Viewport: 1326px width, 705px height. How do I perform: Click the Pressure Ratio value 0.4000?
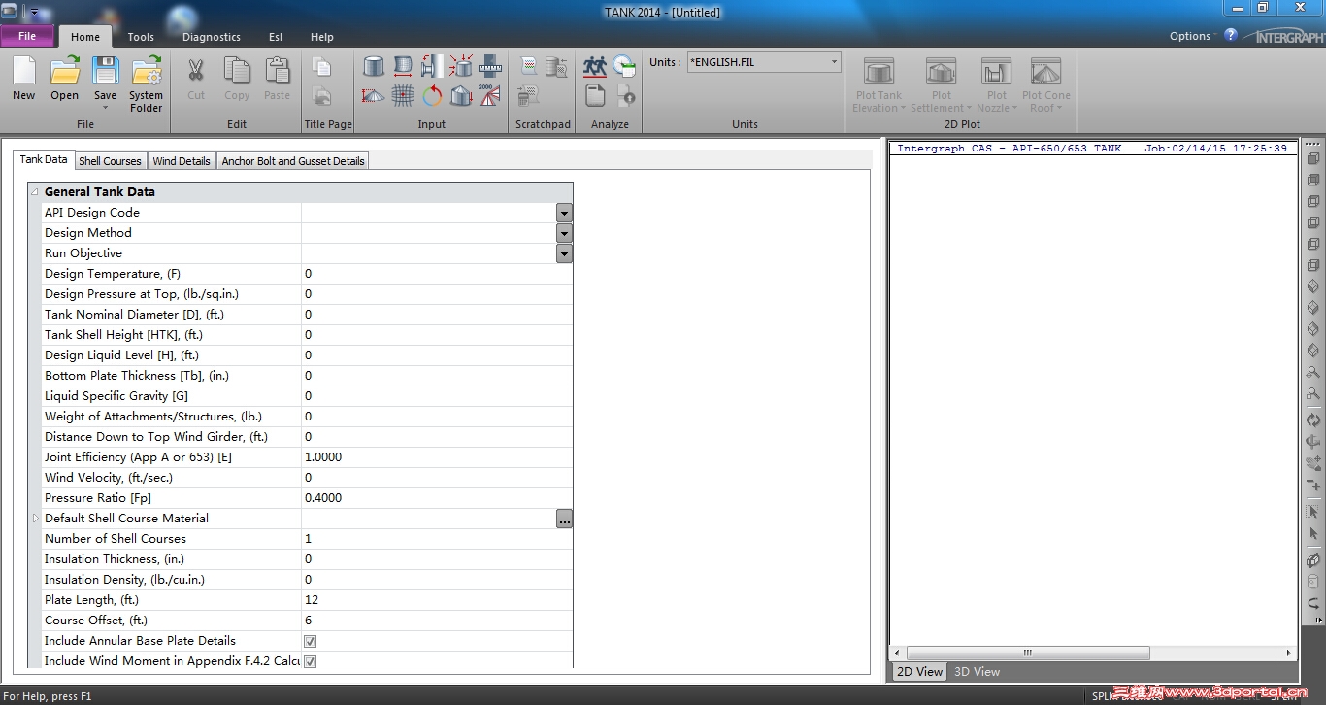pyautogui.click(x=437, y=498)
